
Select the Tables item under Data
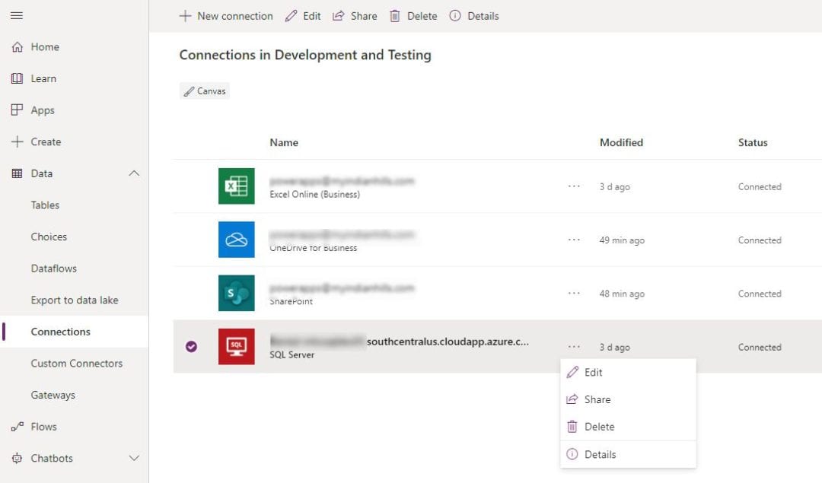pos(45,205)
